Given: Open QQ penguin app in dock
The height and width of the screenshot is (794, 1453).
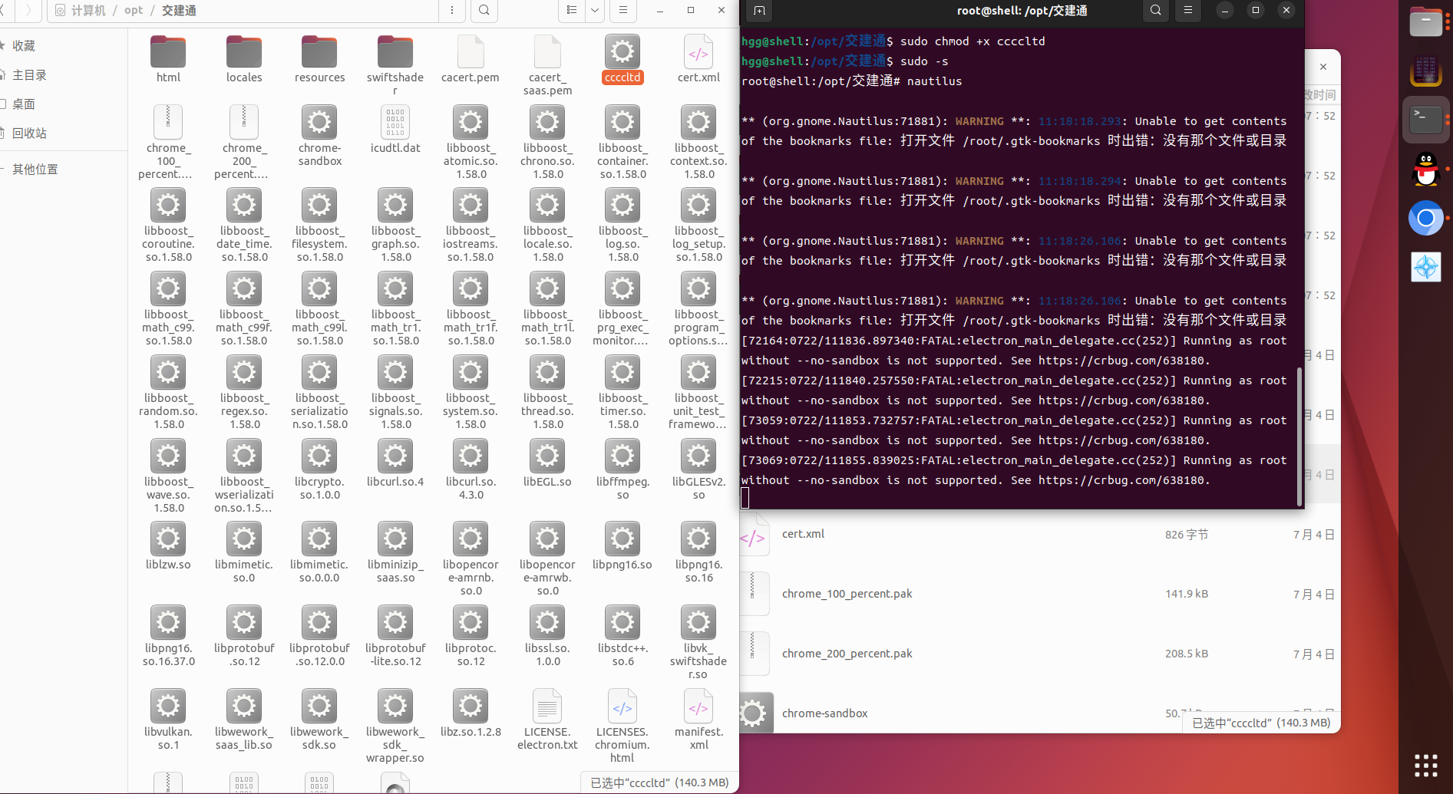Looking at the screenshot, I should click(x=1426, y=169).
